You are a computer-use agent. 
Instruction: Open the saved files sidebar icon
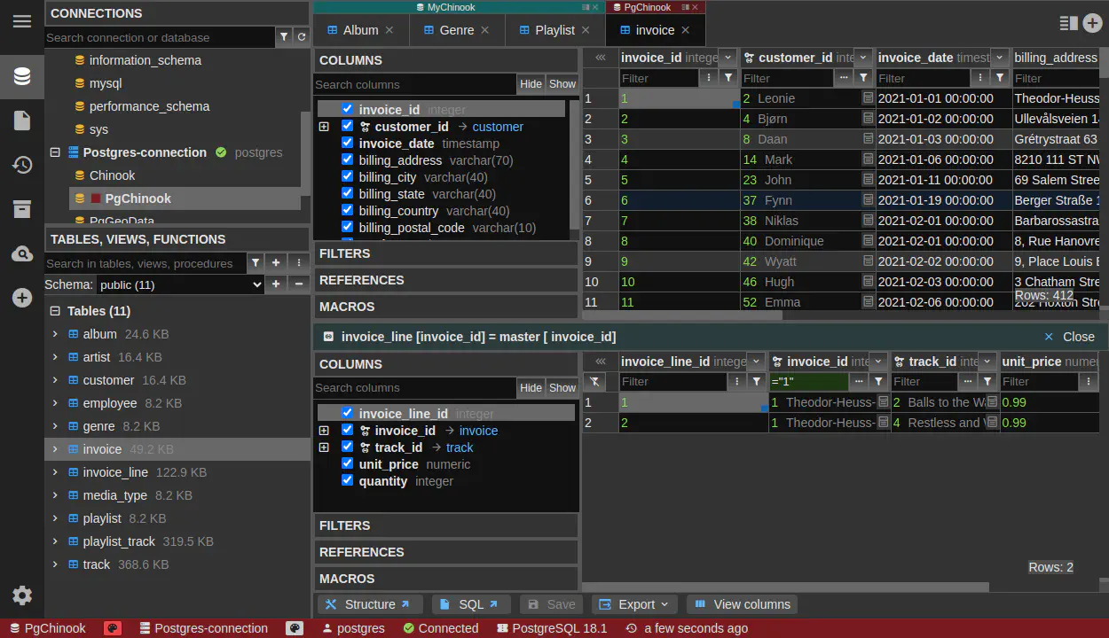point(22,121)
